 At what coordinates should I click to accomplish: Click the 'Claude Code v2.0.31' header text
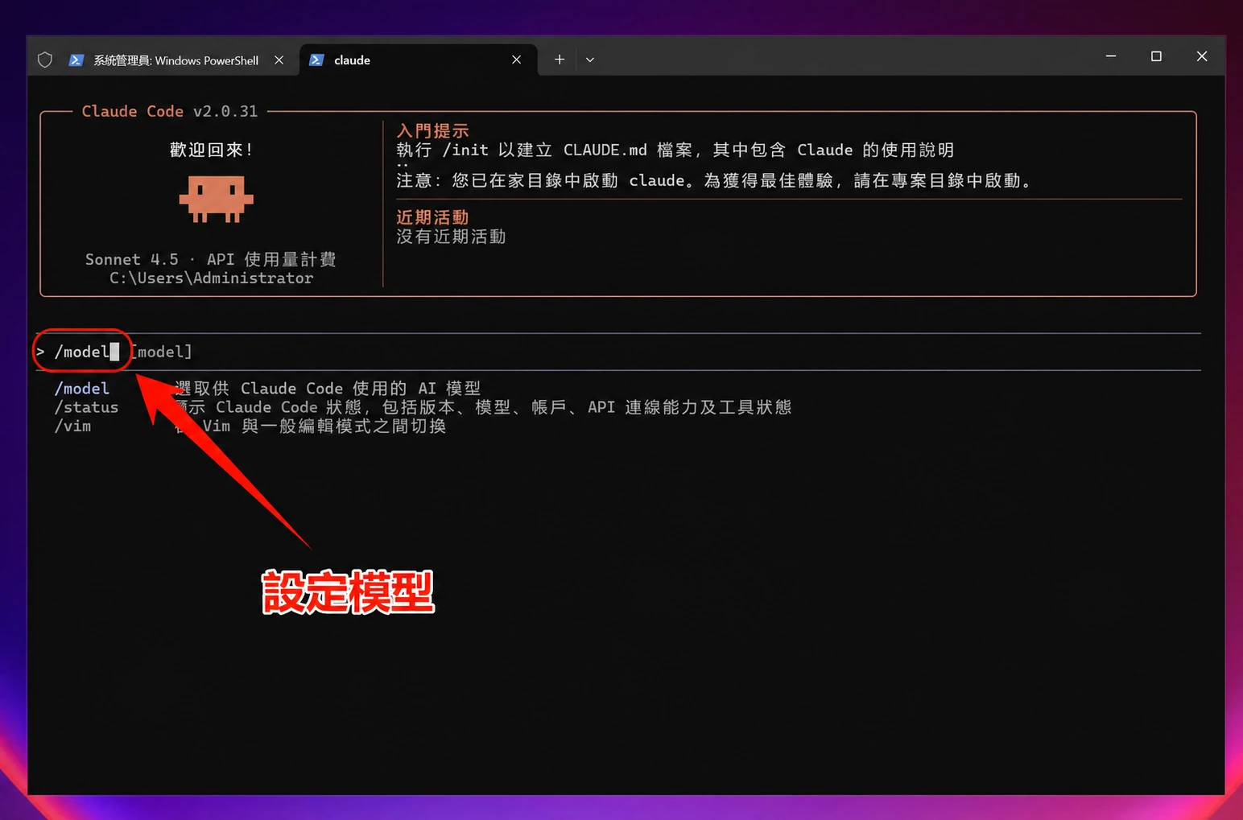[170, 111]
